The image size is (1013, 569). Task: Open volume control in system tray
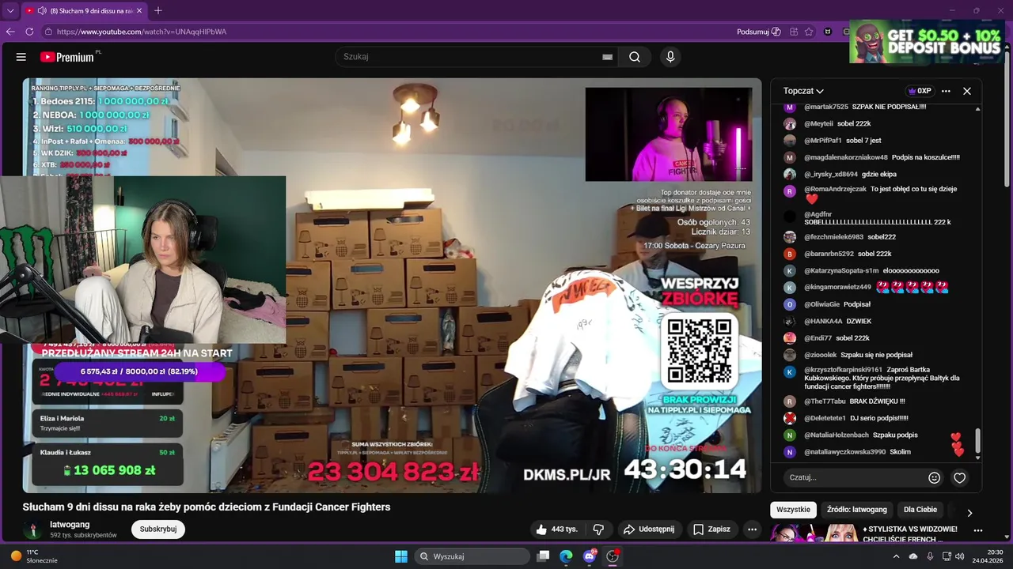click(x=960, y=556)
